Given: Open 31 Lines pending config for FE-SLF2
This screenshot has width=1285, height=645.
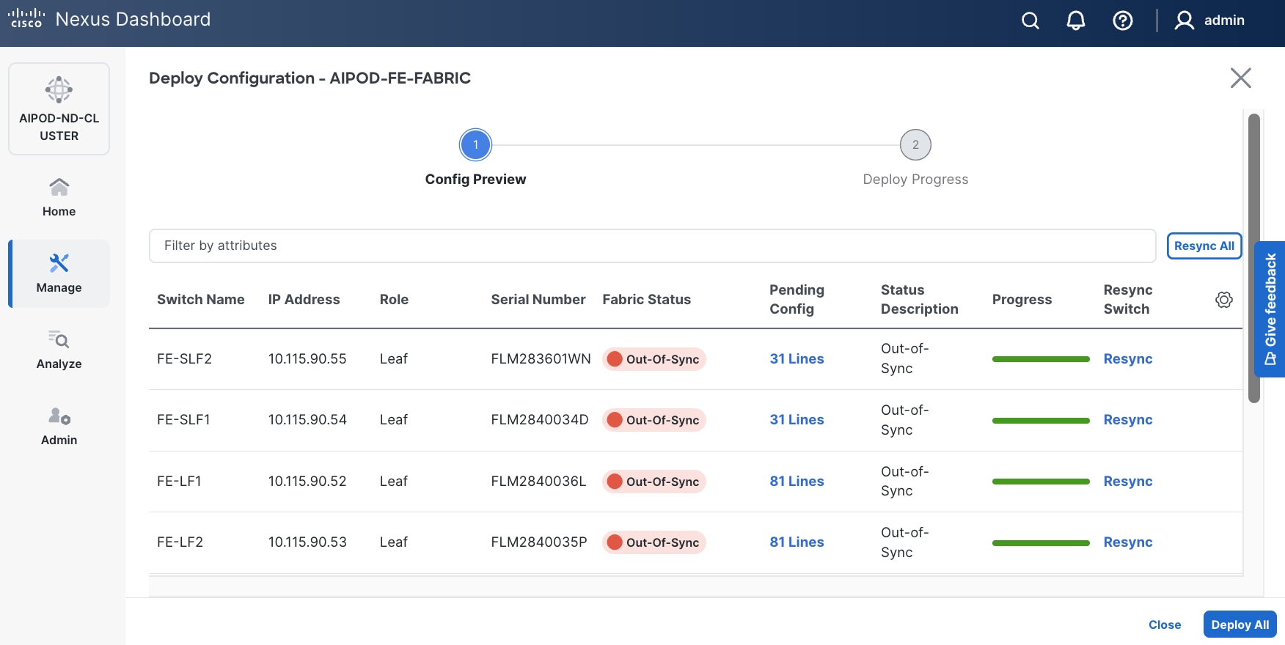Looking at the screenshot, I should point(797,359).
